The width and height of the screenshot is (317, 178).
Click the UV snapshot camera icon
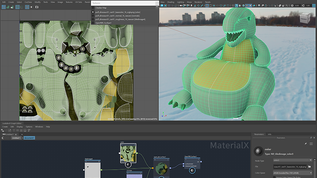click(37, 7)
